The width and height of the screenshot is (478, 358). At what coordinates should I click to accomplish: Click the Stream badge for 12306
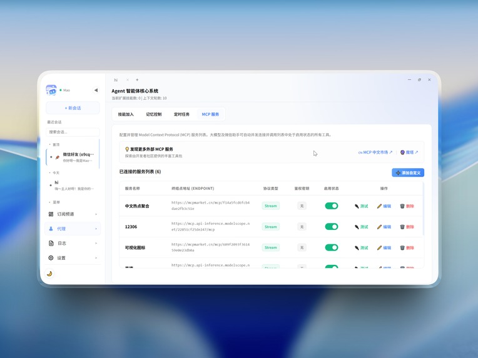pyautogui.click(x=271, y=227)
